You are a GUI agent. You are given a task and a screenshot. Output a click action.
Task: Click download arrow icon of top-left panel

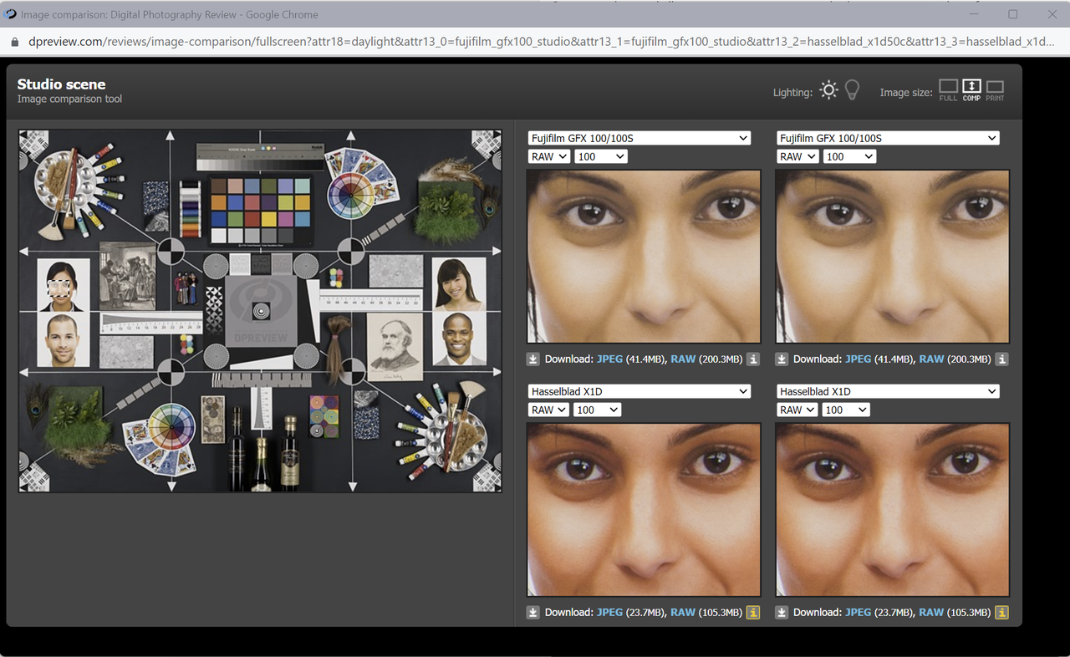pos(533,359)
